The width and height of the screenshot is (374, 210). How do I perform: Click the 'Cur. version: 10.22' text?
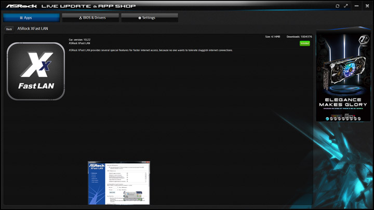point(79,40)
